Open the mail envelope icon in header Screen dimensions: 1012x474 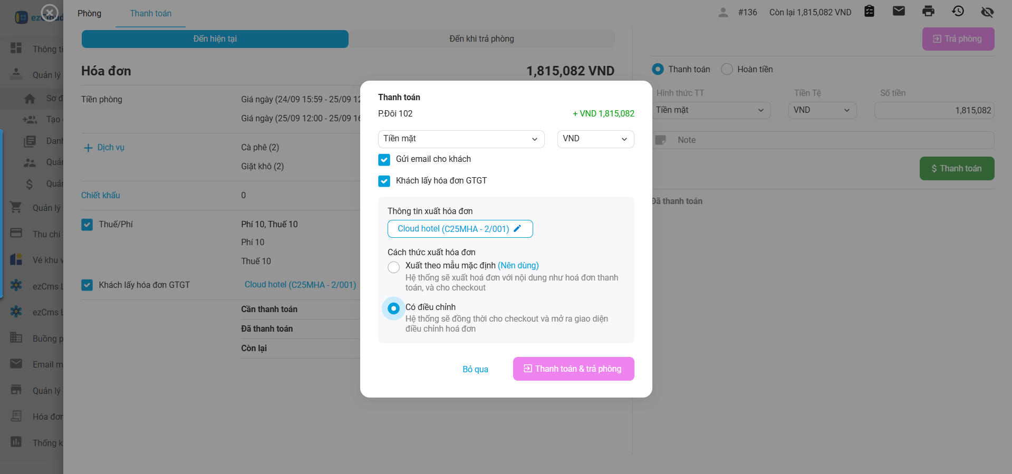pyautogui.click(x=899, y=12)
